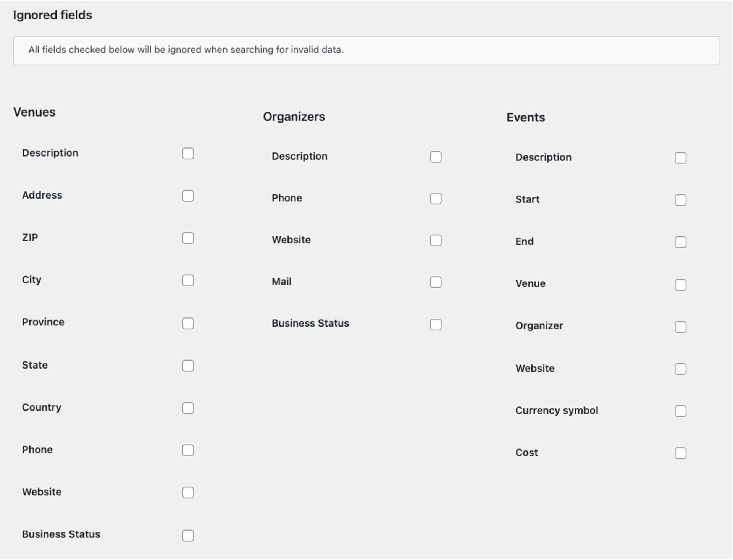Viewport: 733px width, 560px height.
Task: Enable ignoring the Address field for Venues
Action: pos(188,196)
